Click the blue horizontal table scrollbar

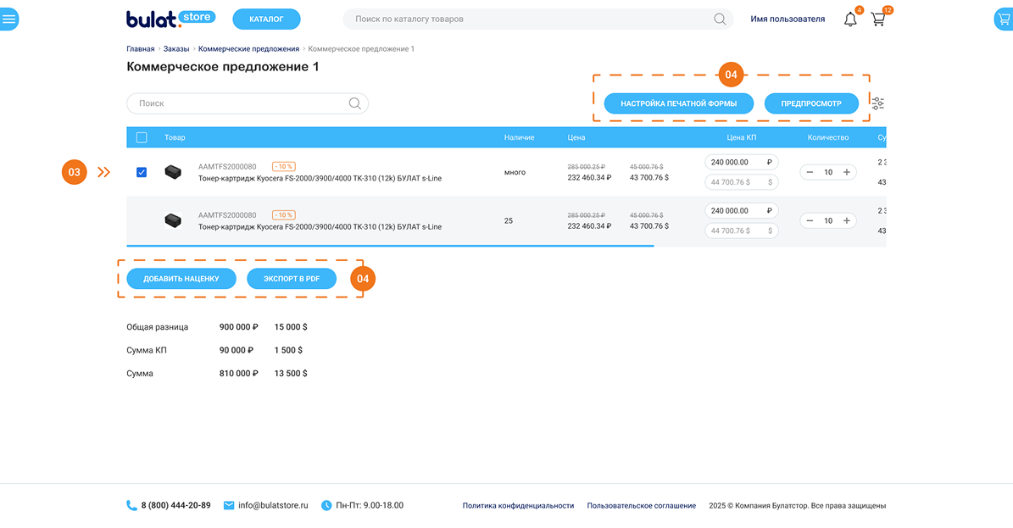pos(390,246)
